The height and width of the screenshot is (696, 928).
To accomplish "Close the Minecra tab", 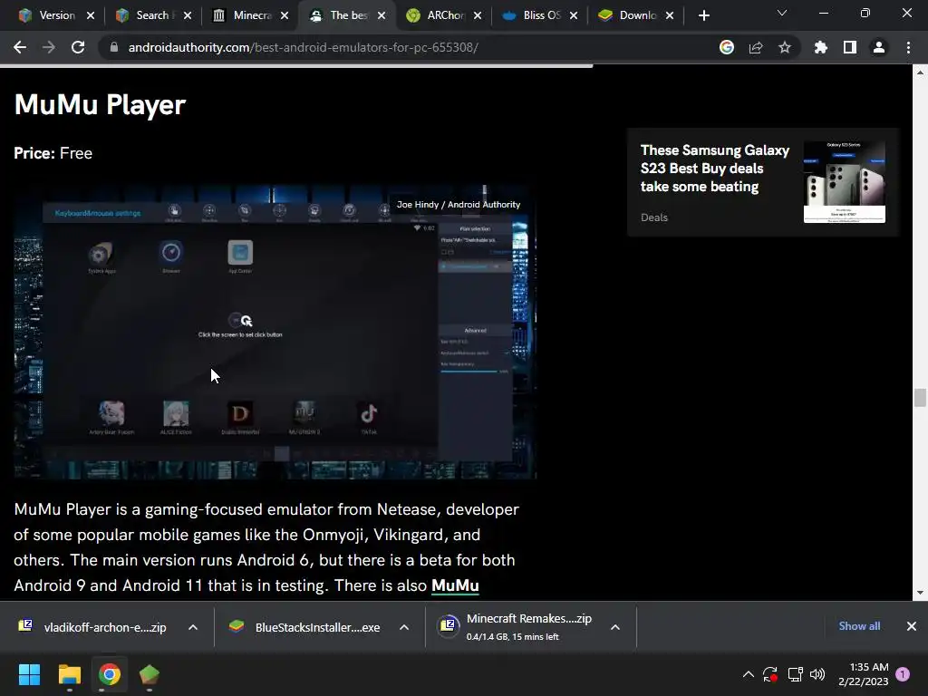I will 285,15.
